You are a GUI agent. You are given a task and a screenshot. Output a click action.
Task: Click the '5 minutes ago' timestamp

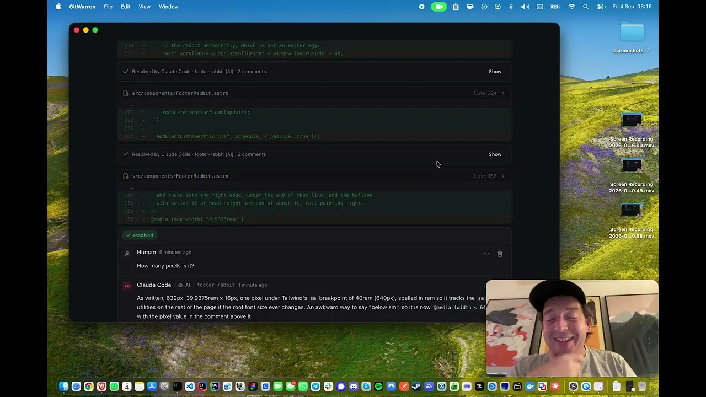coord(175,253)
